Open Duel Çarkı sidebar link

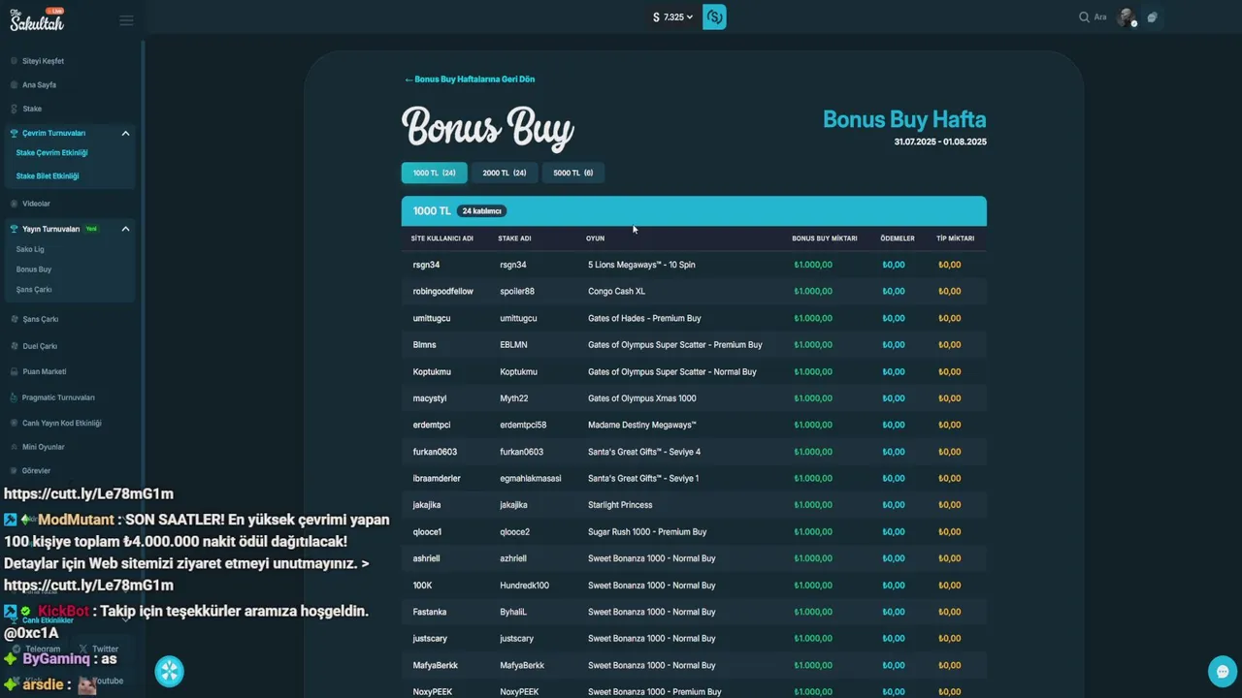point(40,346)
